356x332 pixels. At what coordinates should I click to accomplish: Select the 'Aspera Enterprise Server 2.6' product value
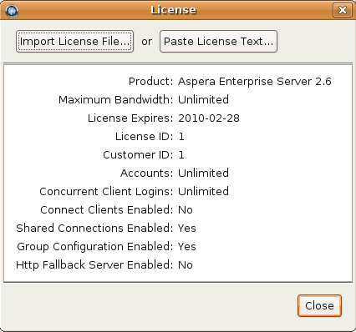pyautogui.click(x=255, y=82)
